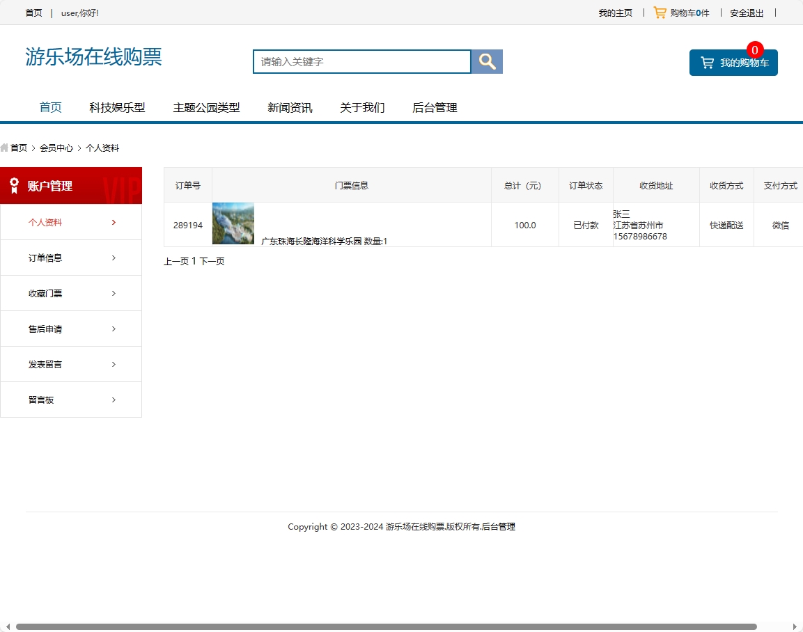Expand the chevron next to 发表留言

pos(114,364)
